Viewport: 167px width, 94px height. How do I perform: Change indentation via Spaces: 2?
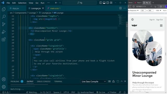click(x=57, y=92)
